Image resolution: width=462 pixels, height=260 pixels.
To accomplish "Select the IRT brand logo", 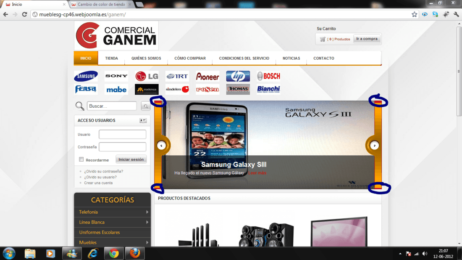I will click(x=177, y=76).
